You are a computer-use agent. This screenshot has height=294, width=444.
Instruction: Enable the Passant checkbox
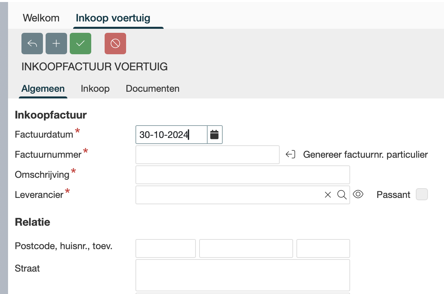(422, 195)
